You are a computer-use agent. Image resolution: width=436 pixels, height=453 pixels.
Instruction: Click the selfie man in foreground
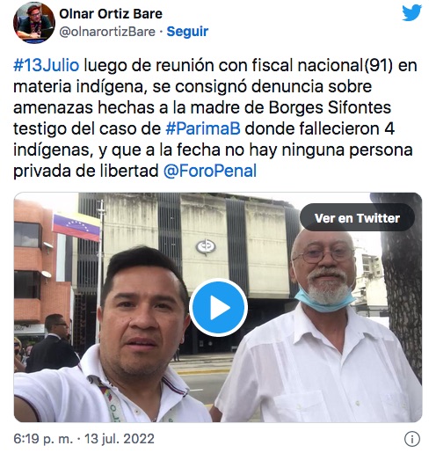(117, 337)
